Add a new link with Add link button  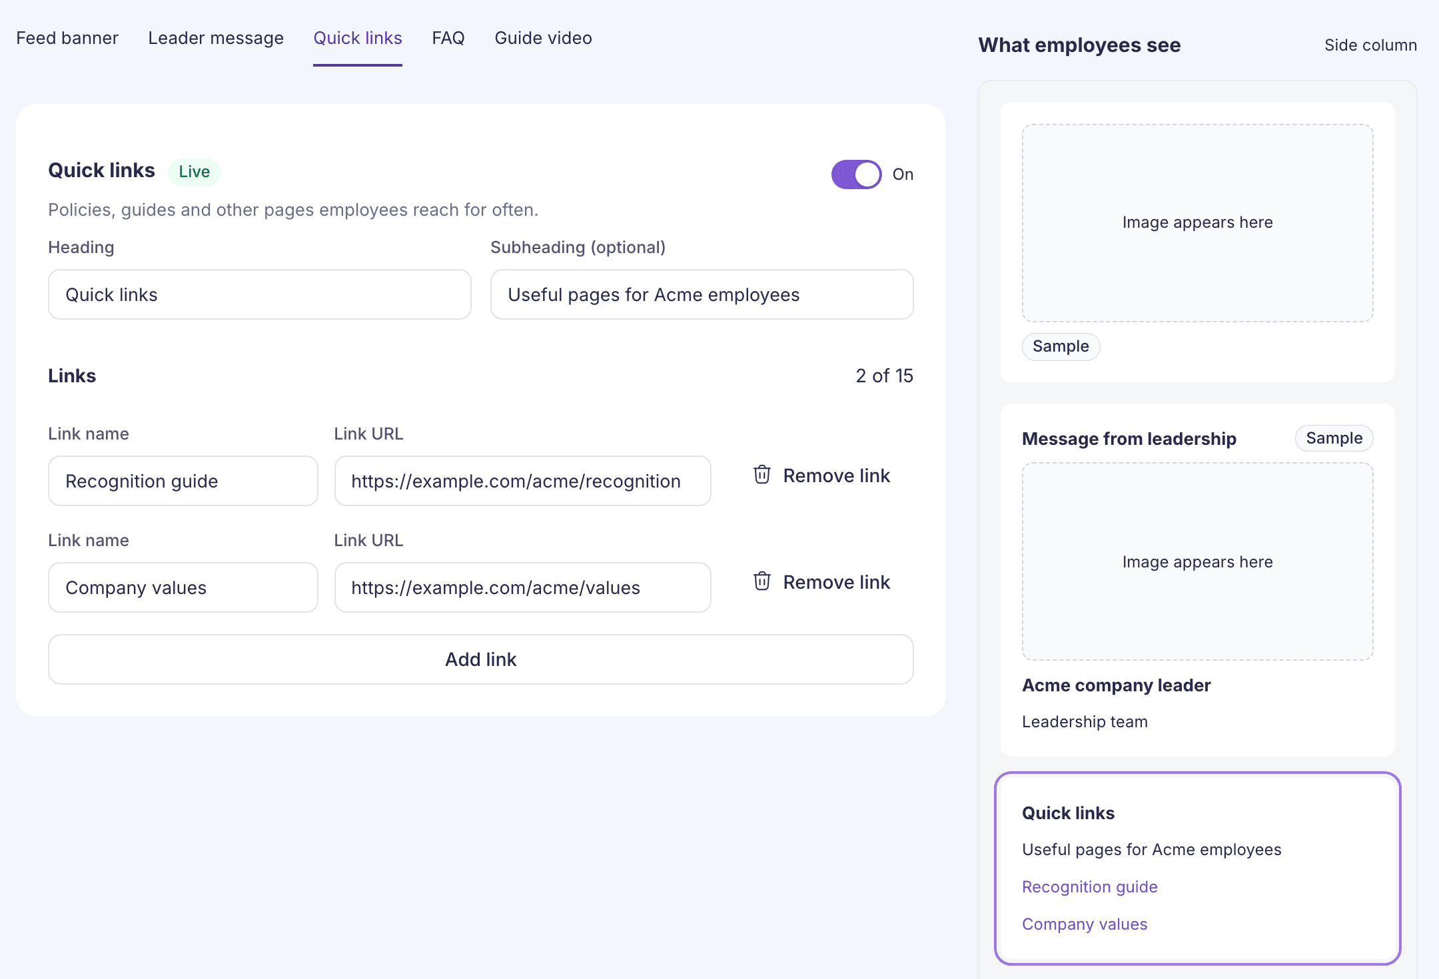(x=481, y=659)
